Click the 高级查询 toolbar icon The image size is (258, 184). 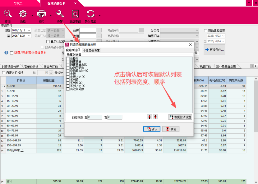click(75, 14)
